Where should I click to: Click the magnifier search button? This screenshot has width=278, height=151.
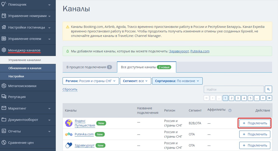268,89
